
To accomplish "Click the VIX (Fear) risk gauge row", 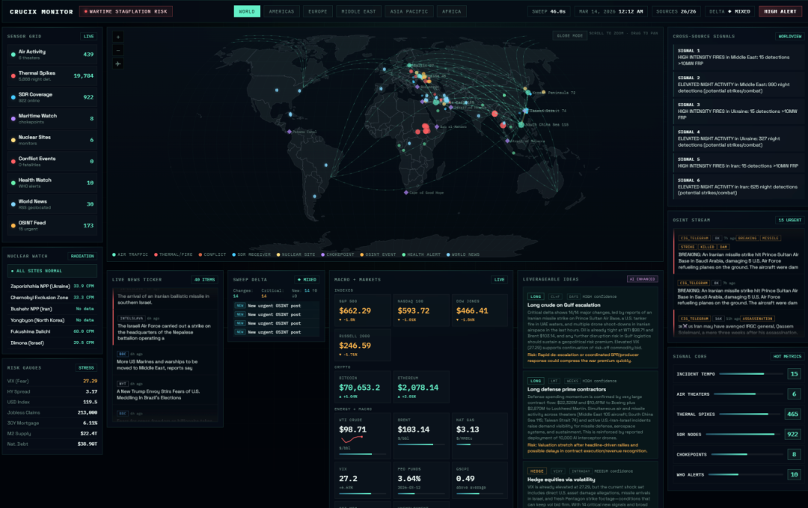I will (52, 382).
